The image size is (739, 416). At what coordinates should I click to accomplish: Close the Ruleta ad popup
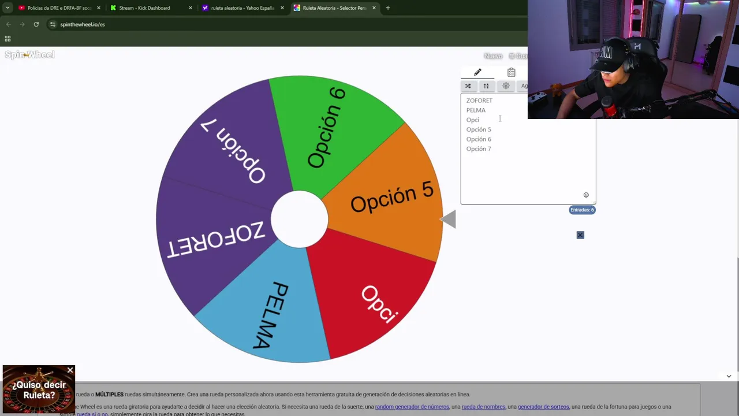pyautogui.click(x=70, y=370)
